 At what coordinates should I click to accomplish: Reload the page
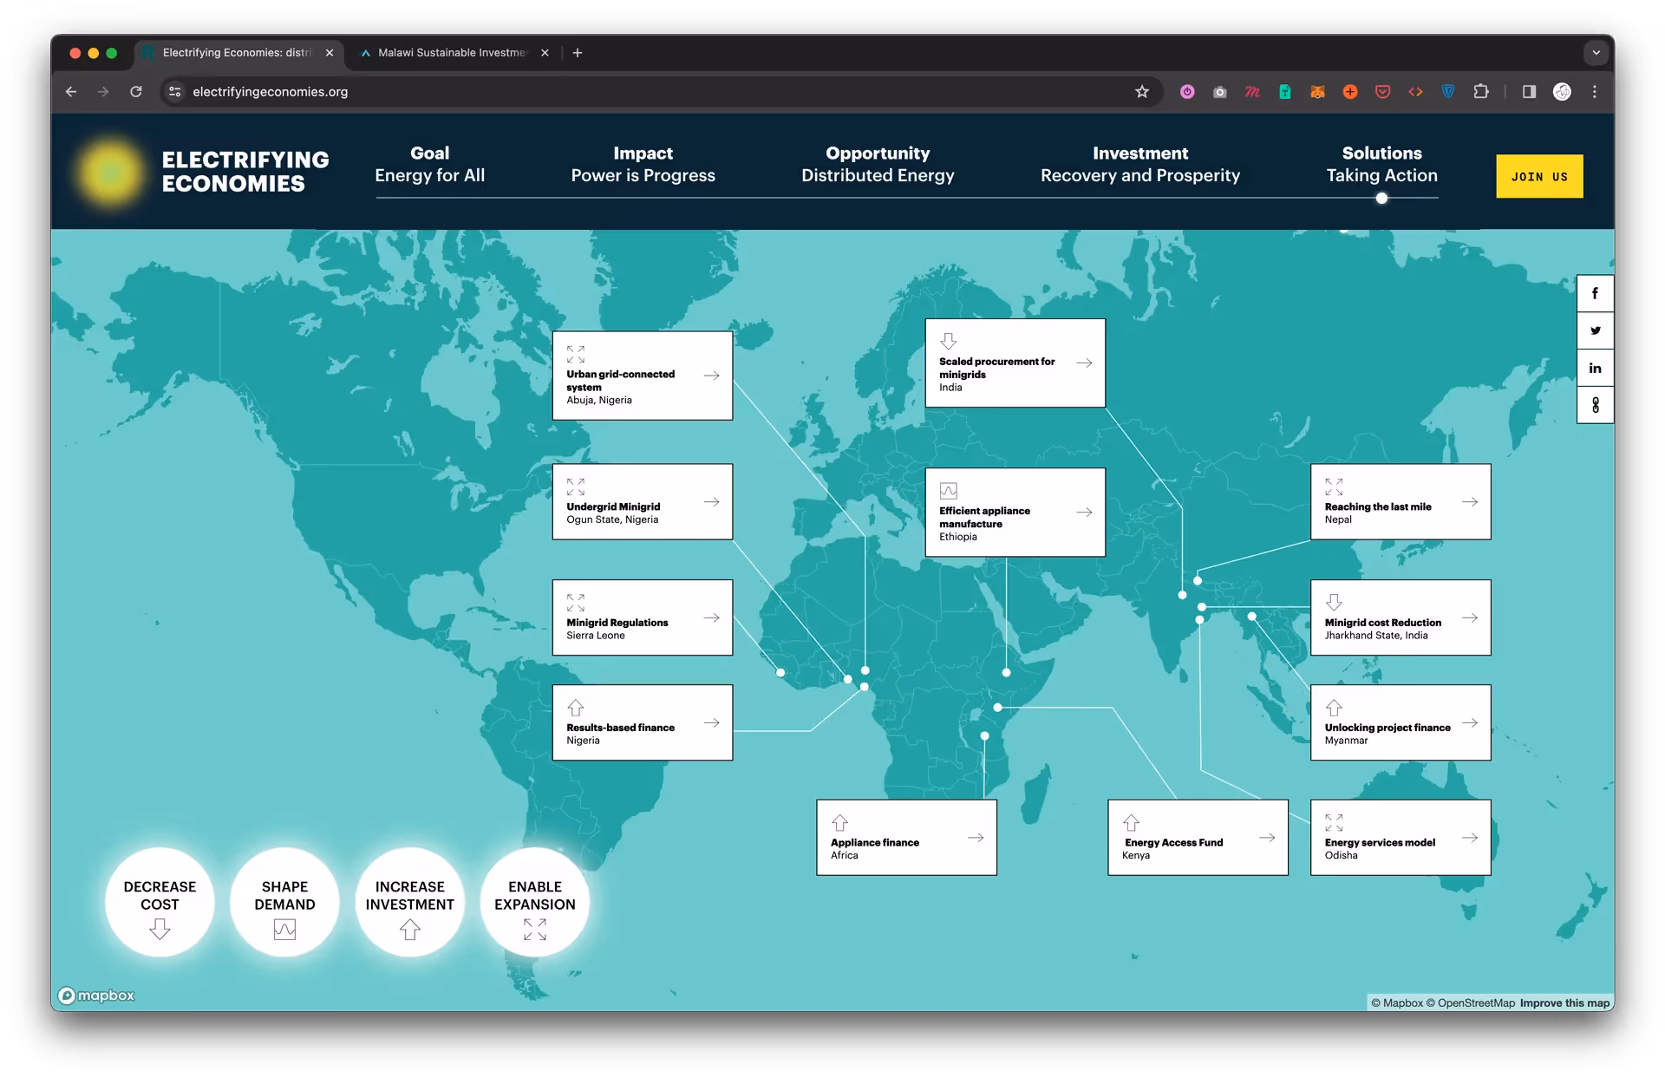[x=136, y=92]
